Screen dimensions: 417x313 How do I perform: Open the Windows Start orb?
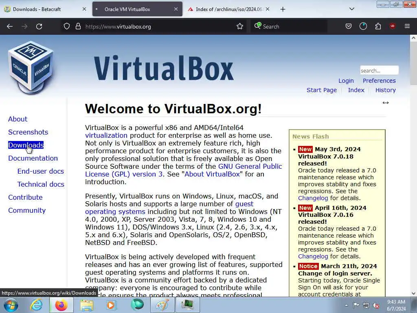11,305
